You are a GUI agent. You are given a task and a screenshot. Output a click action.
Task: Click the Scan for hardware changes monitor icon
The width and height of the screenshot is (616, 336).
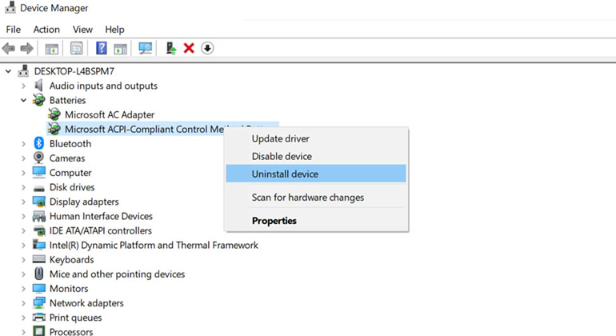pyautogui.click(x=146, y=48)
